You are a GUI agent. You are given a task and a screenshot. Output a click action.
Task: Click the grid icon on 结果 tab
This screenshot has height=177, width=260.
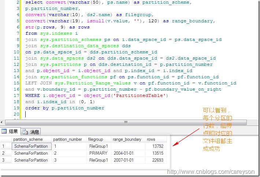tap(4, 131)
